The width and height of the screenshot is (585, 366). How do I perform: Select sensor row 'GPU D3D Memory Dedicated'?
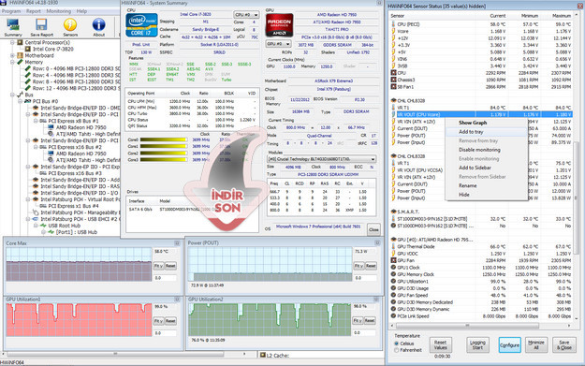481,302
